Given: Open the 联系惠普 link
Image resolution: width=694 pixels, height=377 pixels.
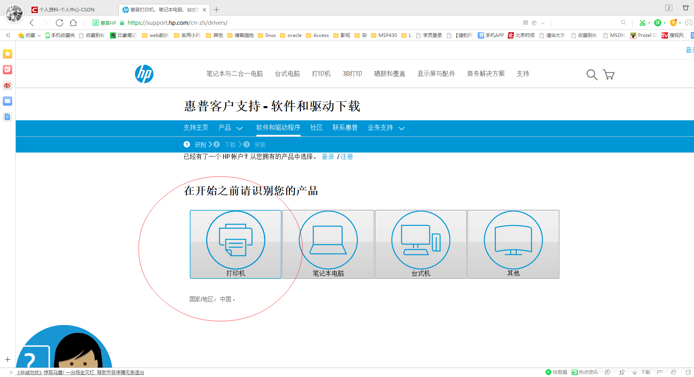Looking at the screenshot, I should click(x=345, y=128).
